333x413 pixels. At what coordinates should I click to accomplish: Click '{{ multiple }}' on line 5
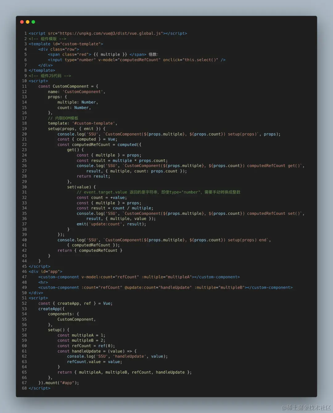tap(110, 55)
